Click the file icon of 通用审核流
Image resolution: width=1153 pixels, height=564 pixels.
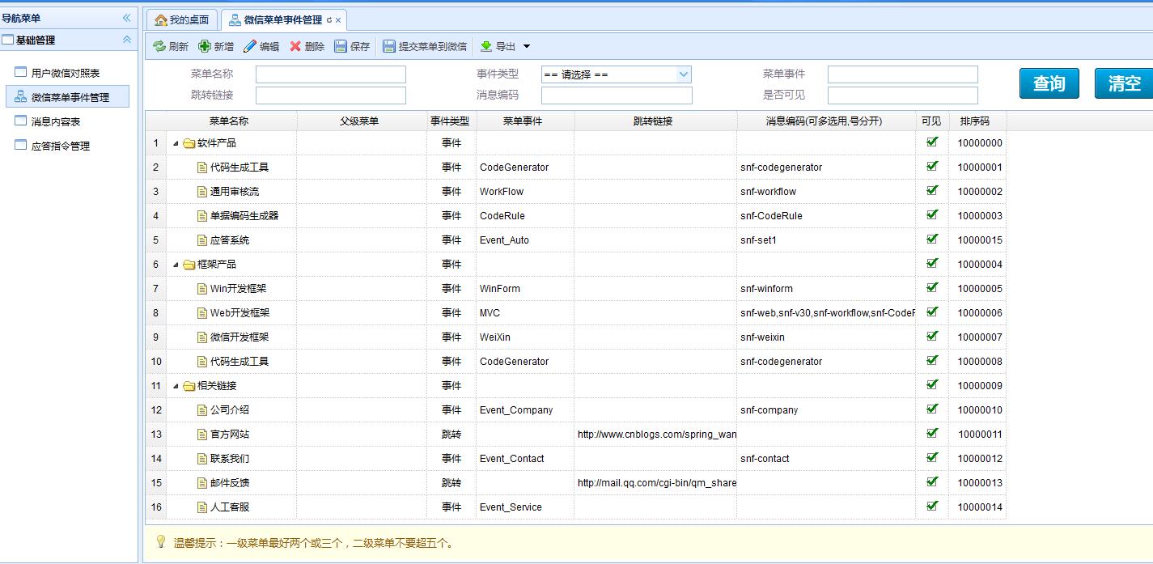[x=203, y=192]
